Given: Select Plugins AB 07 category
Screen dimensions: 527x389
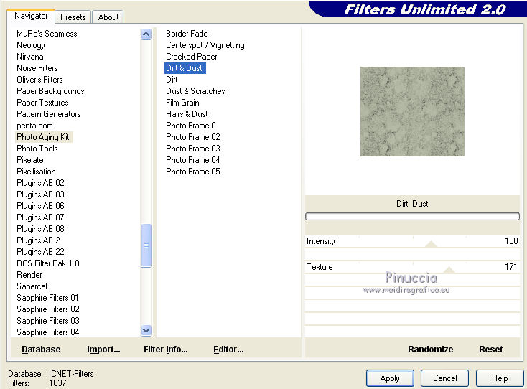Looking at the screenshot, I should tap(40, 217).
